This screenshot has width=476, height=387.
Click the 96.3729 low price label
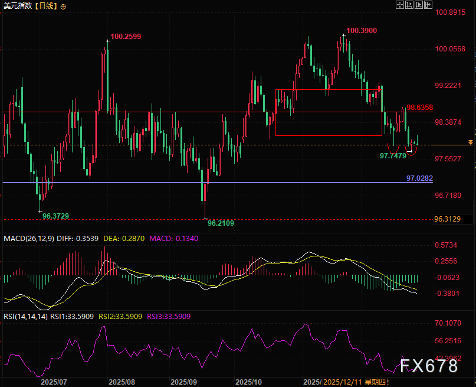(55, 216)
